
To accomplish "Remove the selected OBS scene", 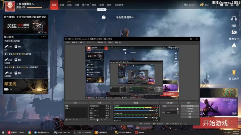I will (70, 120).
